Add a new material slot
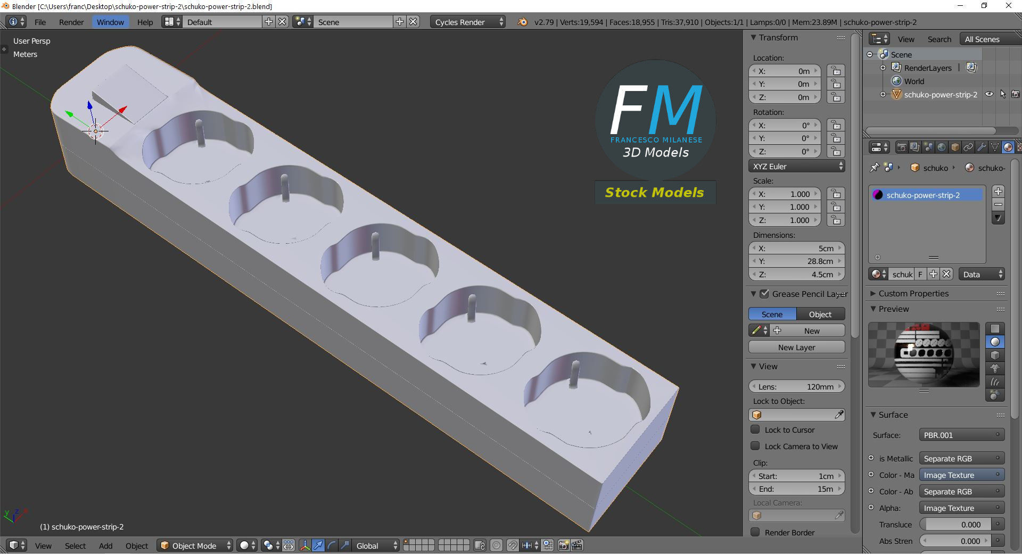Image resolution: width=1022 pixels, height=554 pixels. (999, 192)
